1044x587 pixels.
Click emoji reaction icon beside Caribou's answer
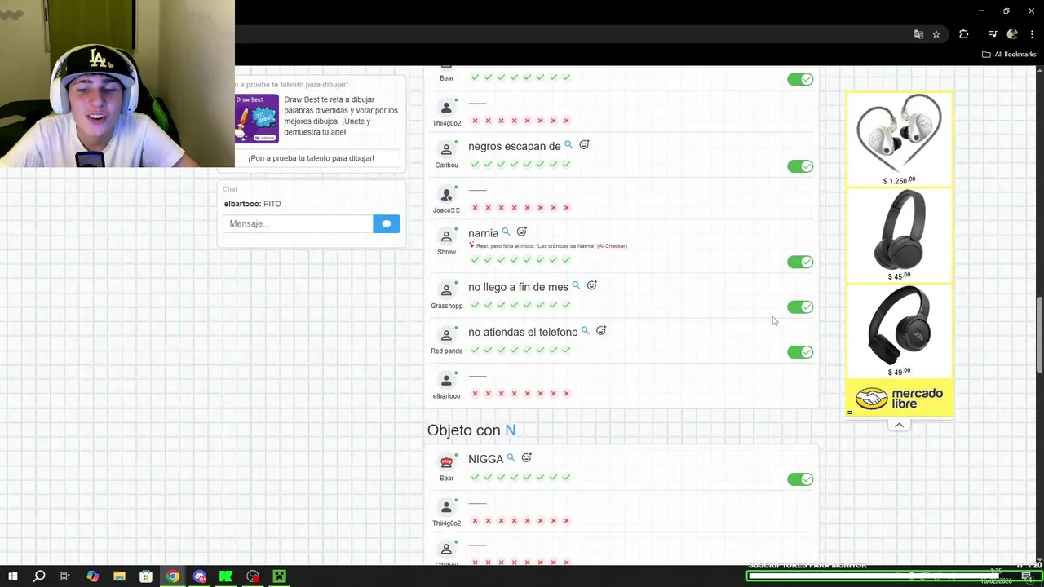click(584, 144)
